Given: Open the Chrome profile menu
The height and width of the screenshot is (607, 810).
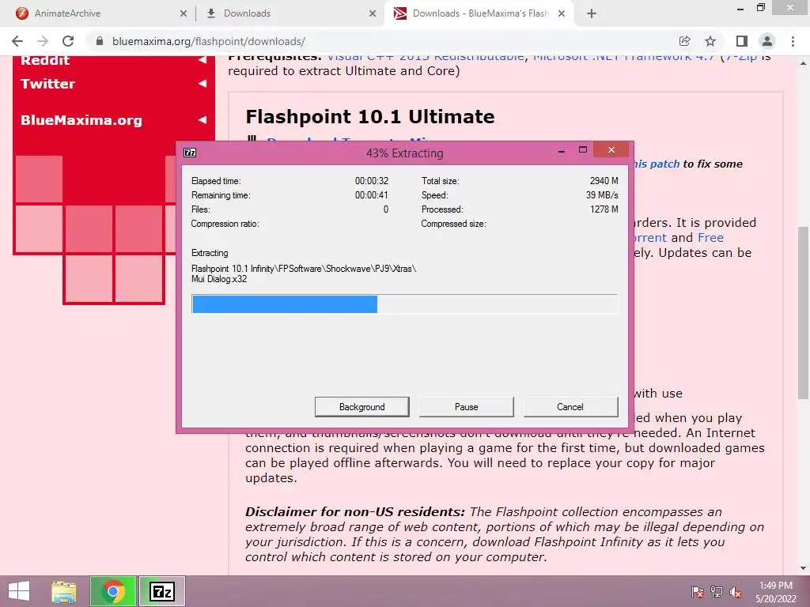Looking at the screenshot, I should pyautogui.click(x=767, y=41).
